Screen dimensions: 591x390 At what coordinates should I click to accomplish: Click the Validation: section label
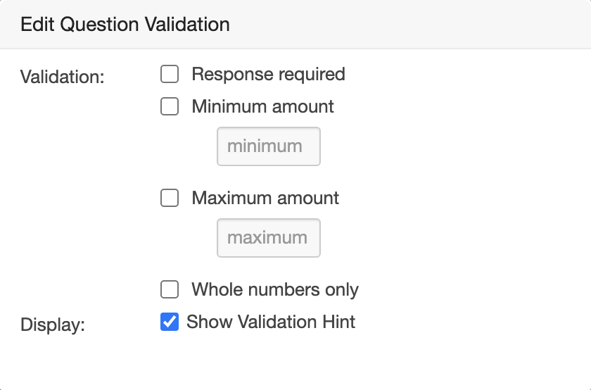[63, 77]
